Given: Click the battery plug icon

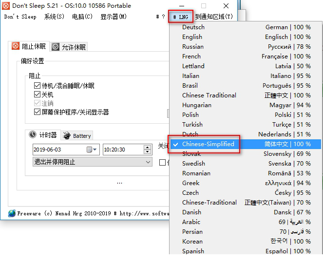Looking at the screenshot, I should point(67,135).
